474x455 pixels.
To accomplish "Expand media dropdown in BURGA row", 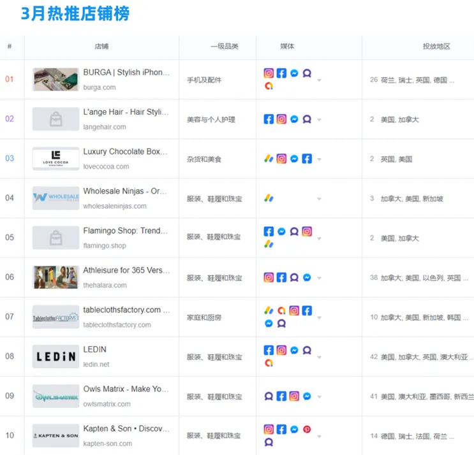I will point(319,80).
